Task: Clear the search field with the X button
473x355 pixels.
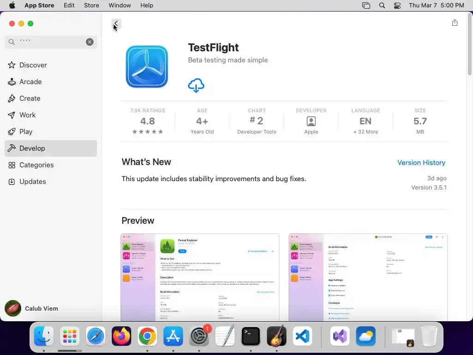Action: [90, 42]
